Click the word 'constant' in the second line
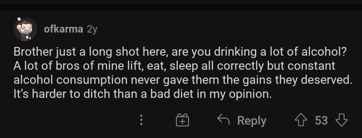The image size is (362, 138). pos(311,66)
